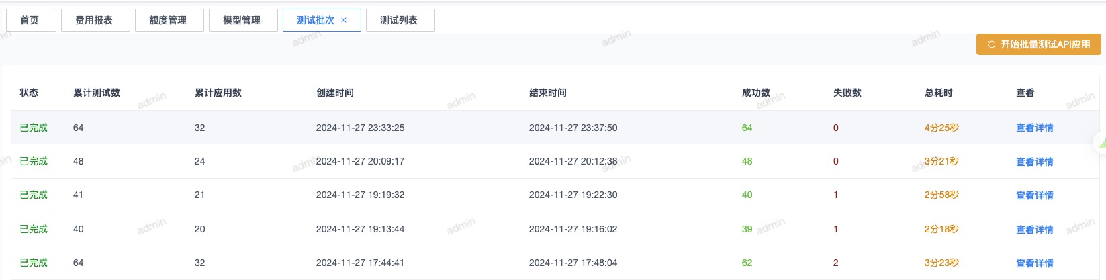Screen dimensions: 1106x280
Task: Click the 总耗时 column header
Action: coord(939,93)
